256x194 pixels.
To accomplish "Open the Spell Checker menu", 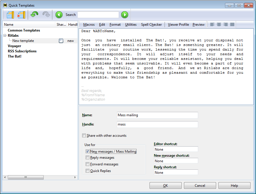I will [151, 25].
